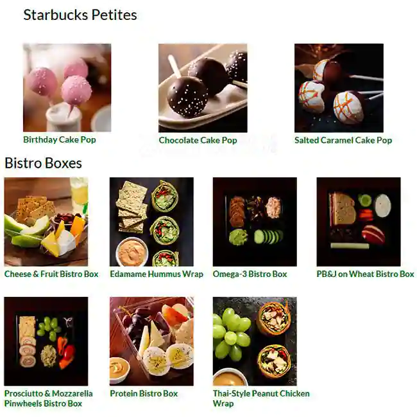This screenshot has height=417, width=417.
Task: View the Prosciutto & Mozzarella Pinwheels image
Action: click(x=46, y=341)
